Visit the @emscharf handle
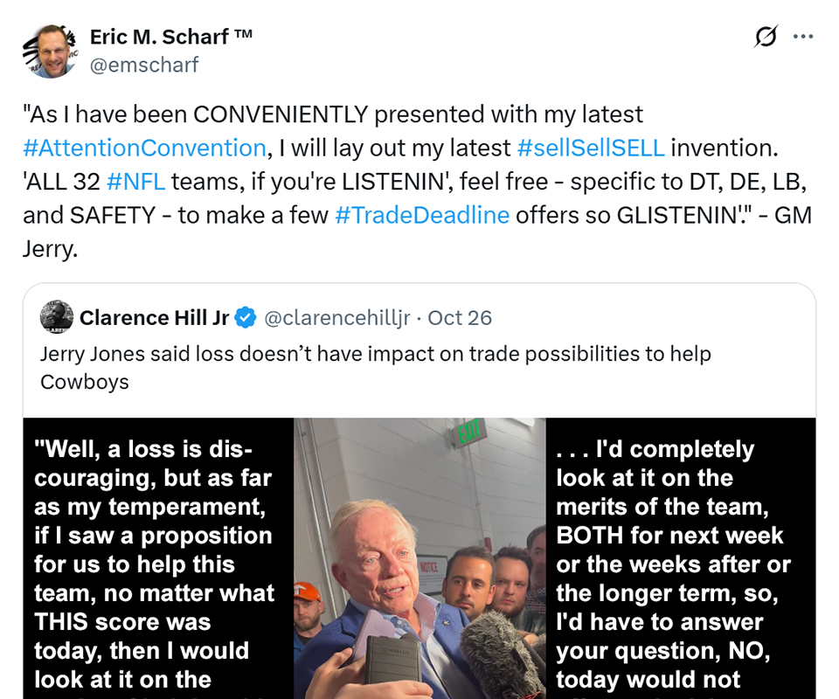Screen dimensions: 839x699 [x=144, y=64]
